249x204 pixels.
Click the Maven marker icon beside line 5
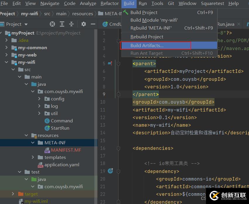coord(110,63)
